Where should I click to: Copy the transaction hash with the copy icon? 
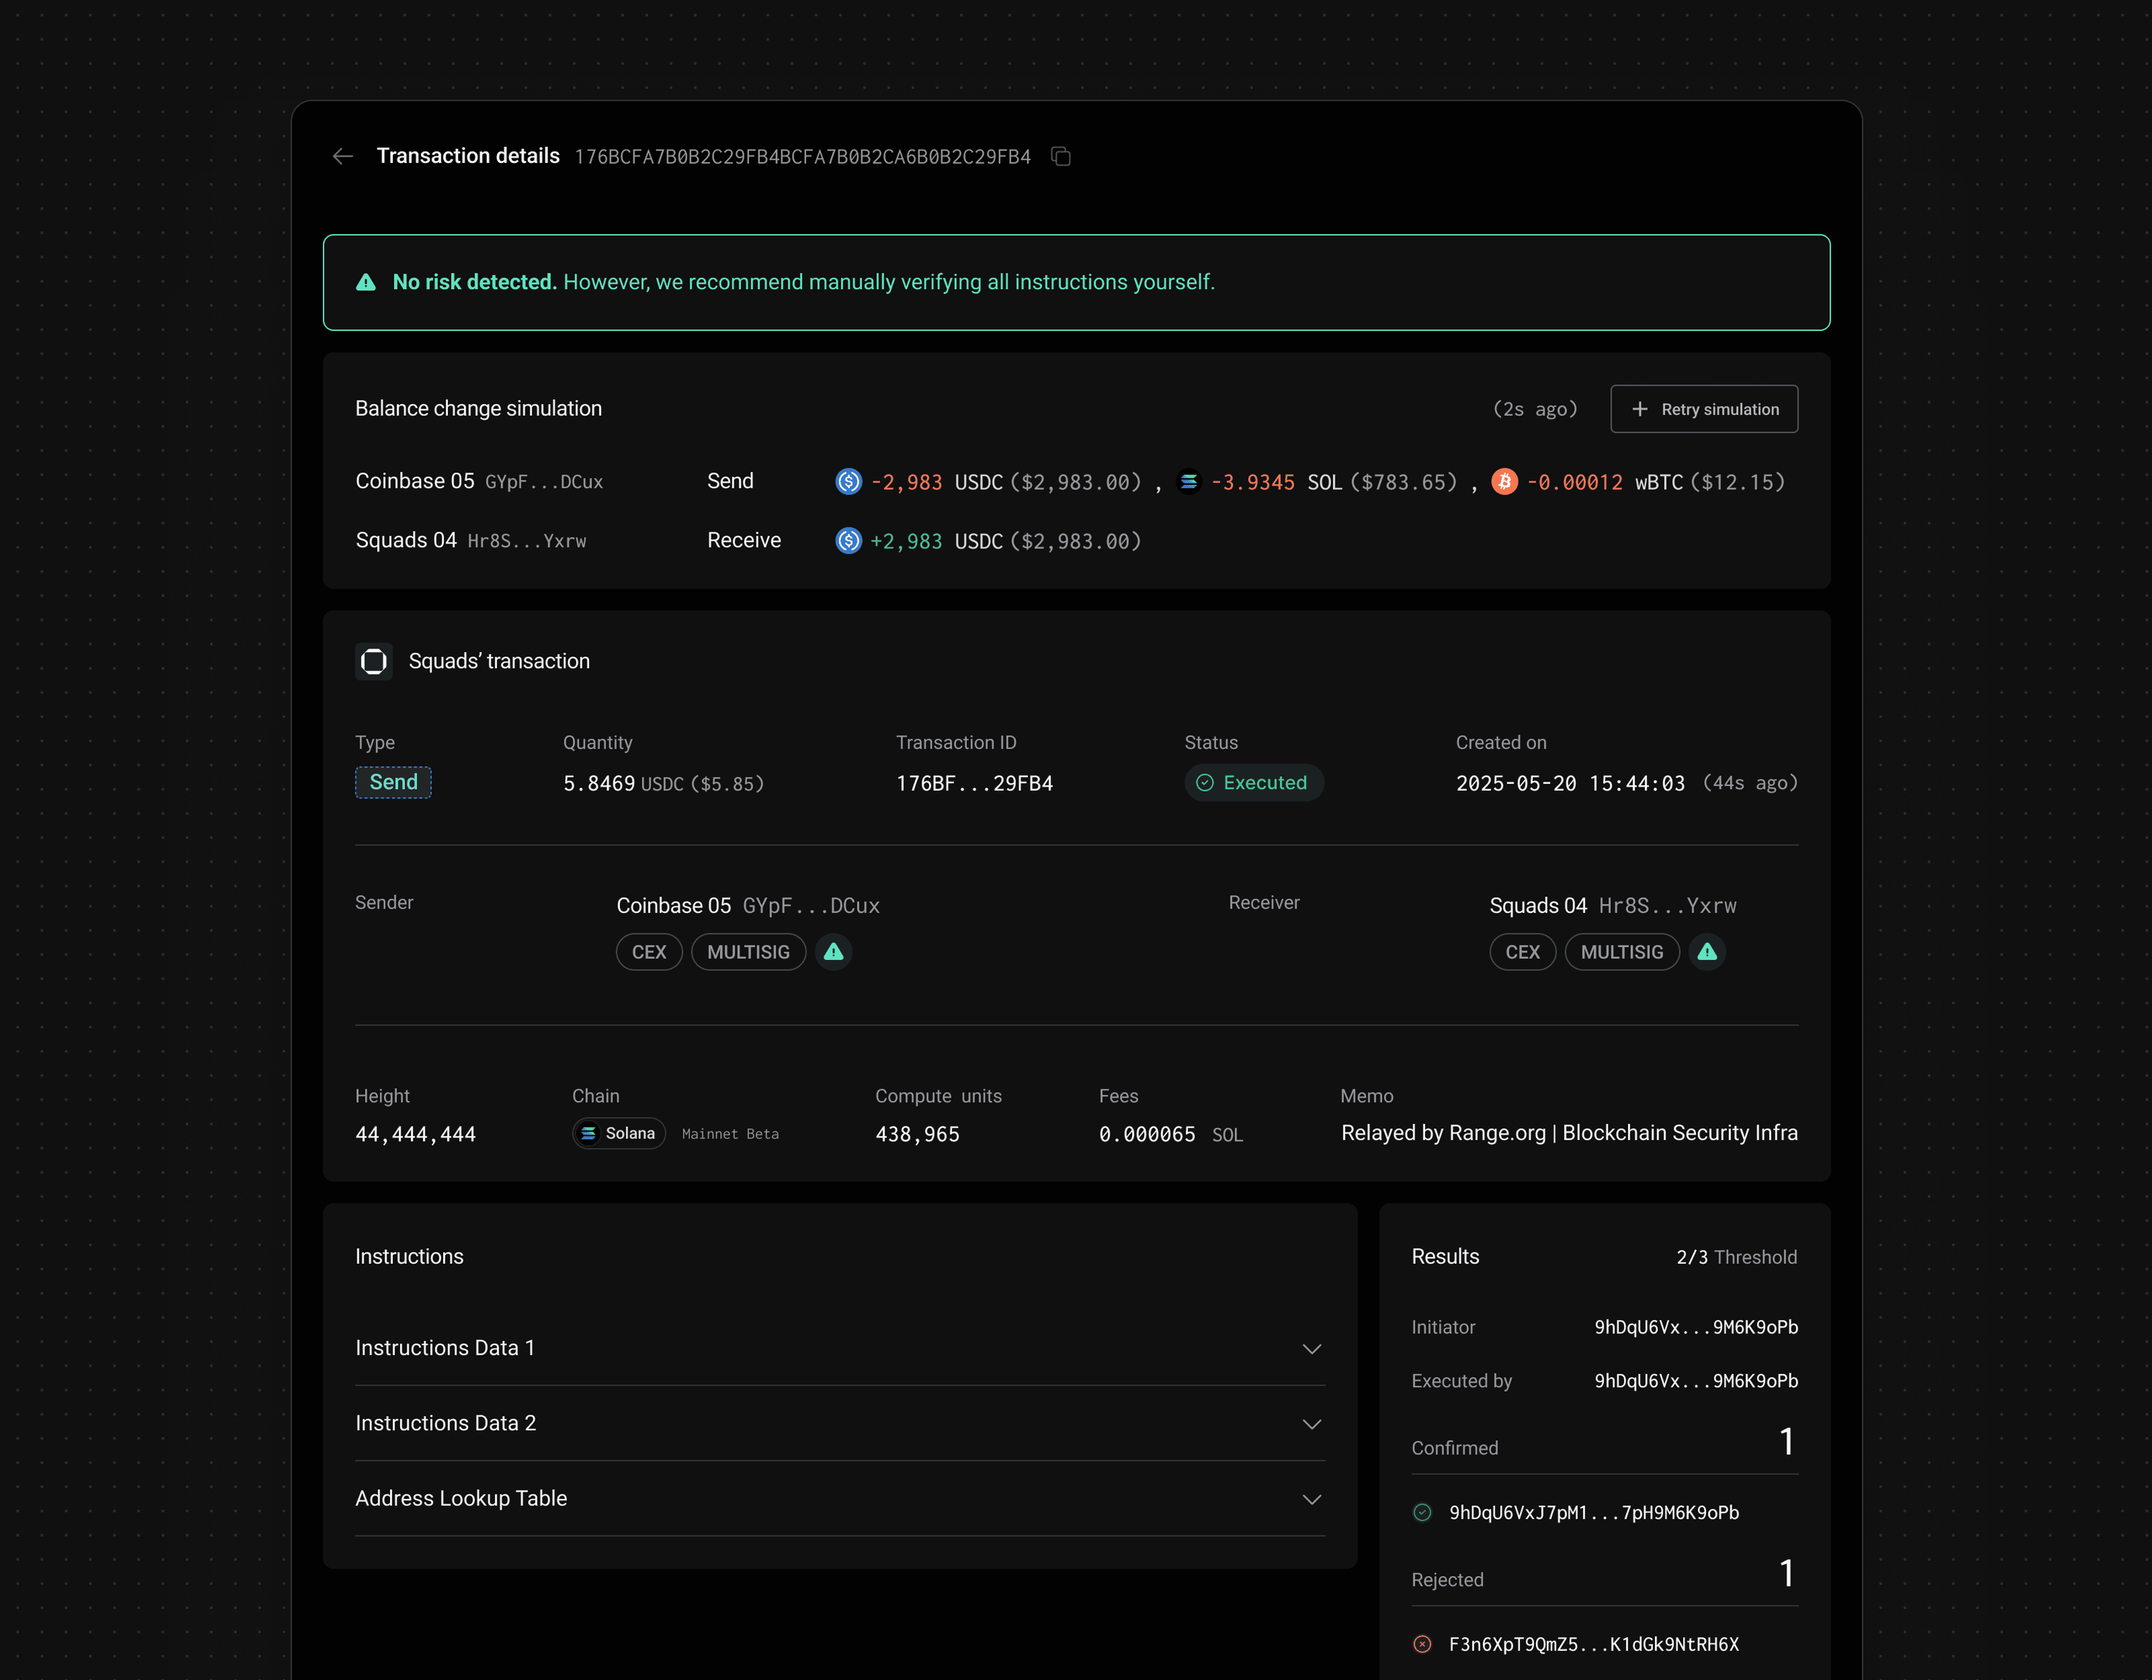(x=1060, y=157)
